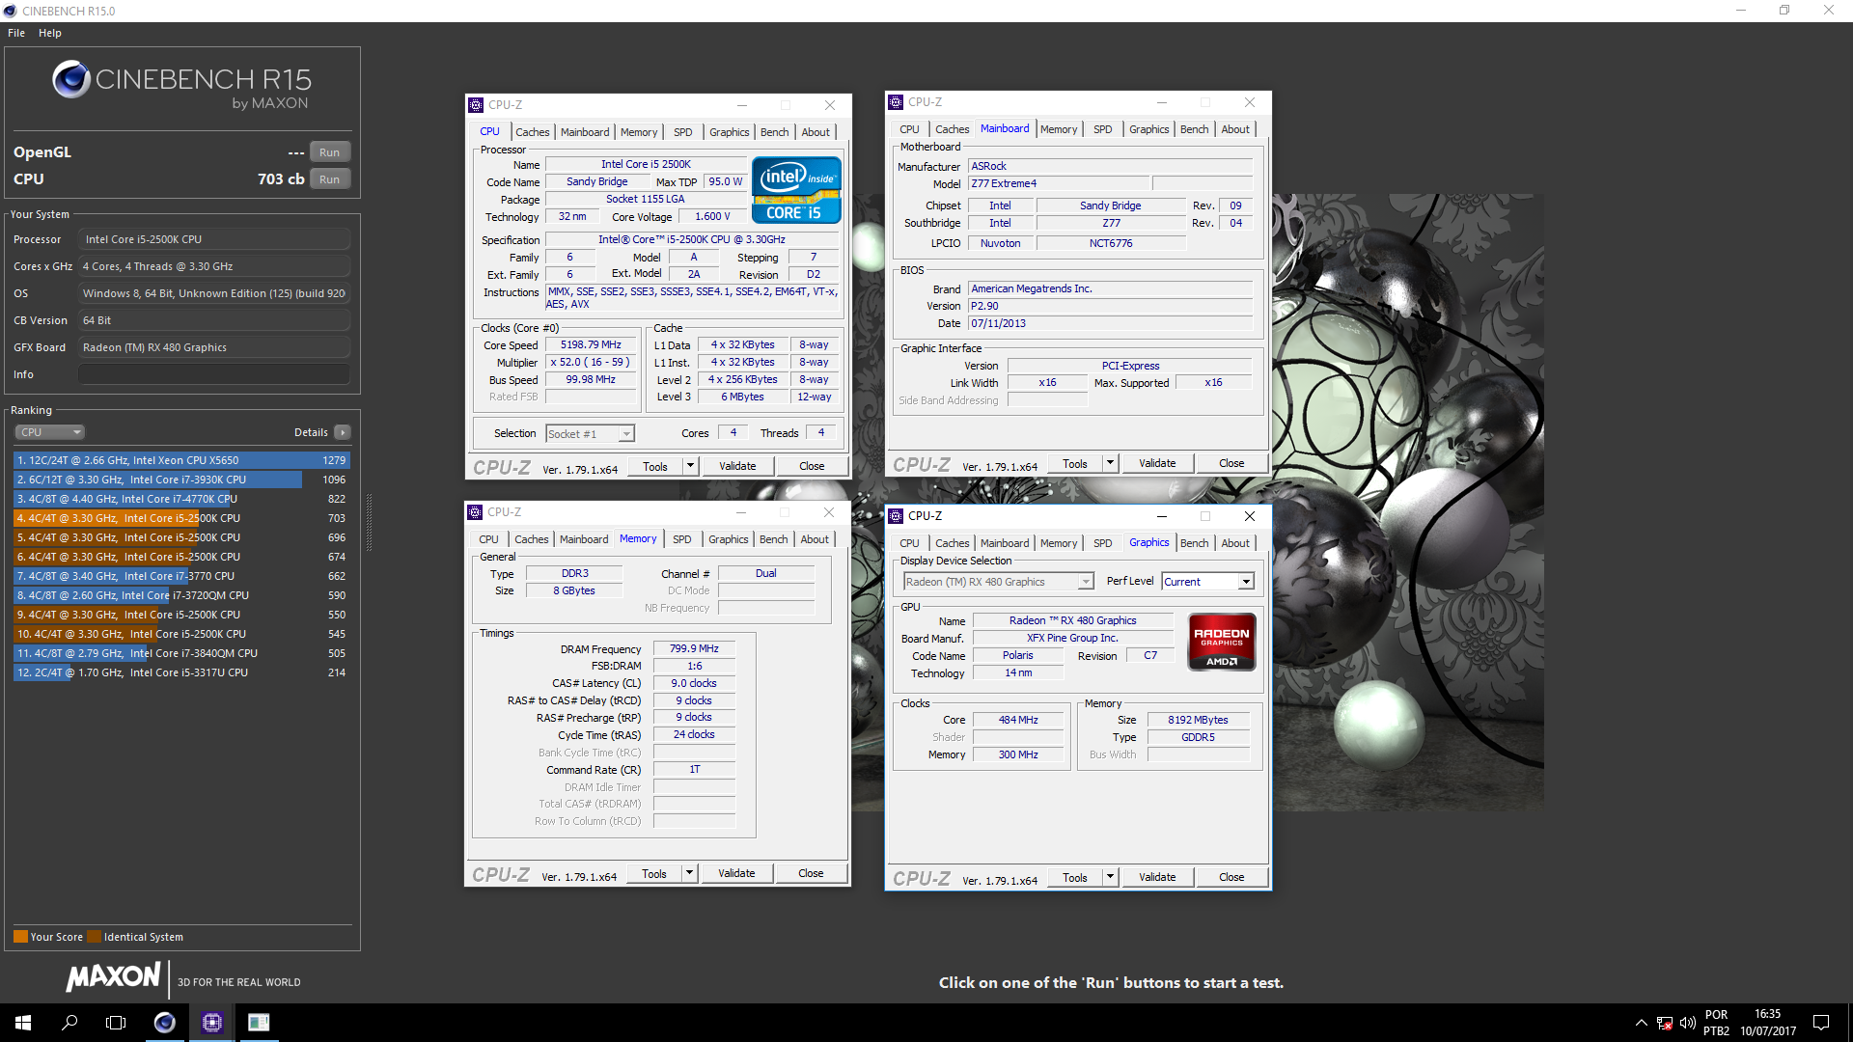Open Tools dropdown arrow in Graphics window
1853x1042 pixels.
pyautogui.click(x=1110, y=877)
